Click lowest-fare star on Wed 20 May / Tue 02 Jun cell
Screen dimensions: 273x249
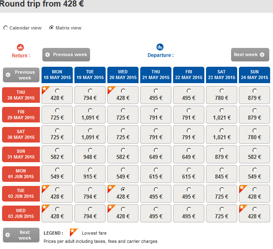pos(111,188)
